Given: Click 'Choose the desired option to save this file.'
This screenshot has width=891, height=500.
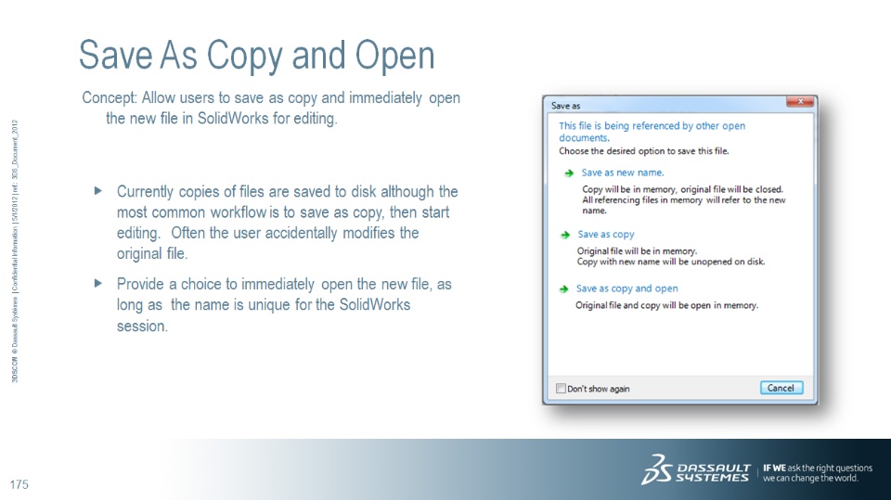Looking at the screenshot, I should click(644, 151).
